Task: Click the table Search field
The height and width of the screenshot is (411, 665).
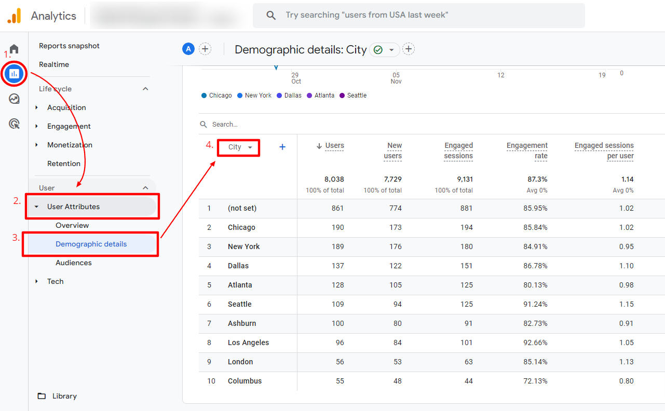Action: coord(225,125)
